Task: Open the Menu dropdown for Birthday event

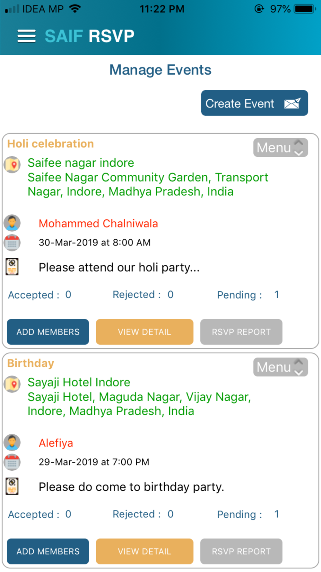Action: coord(281,367)
